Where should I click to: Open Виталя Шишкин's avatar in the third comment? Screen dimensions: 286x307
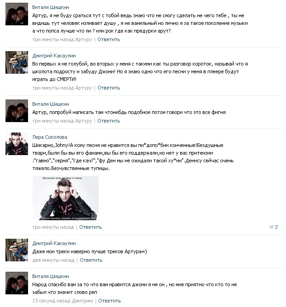(x=17, y=111)
